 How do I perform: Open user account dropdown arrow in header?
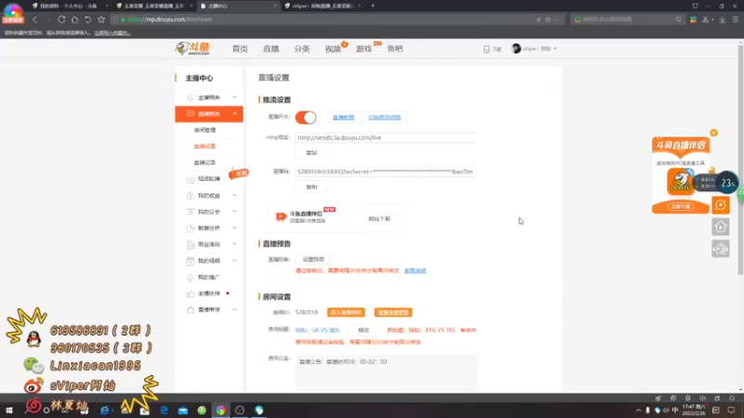coord(555,49)
